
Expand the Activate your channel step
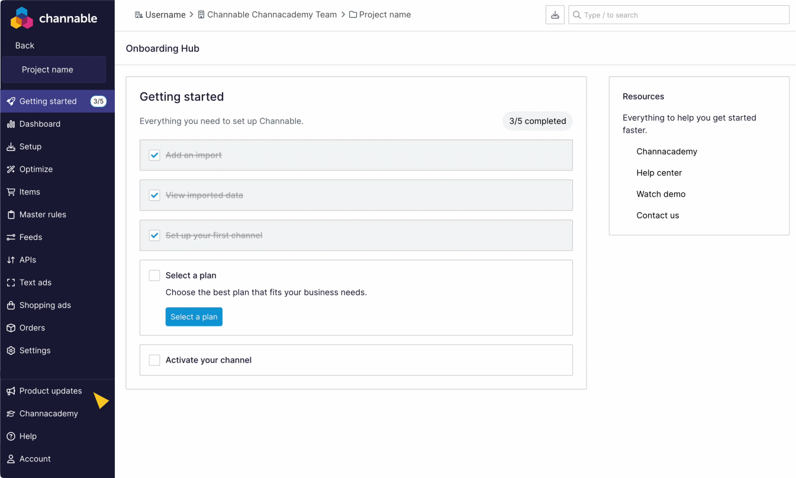(x=355, y=360)
